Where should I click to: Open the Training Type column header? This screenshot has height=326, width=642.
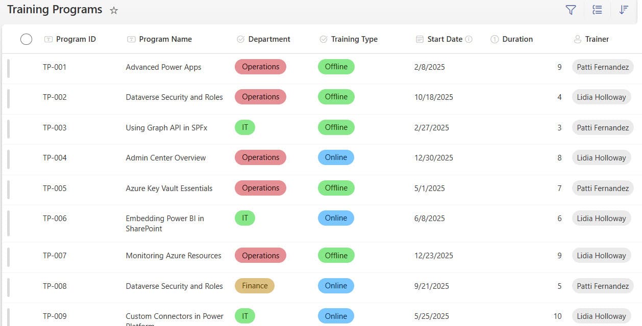(349, 39)
